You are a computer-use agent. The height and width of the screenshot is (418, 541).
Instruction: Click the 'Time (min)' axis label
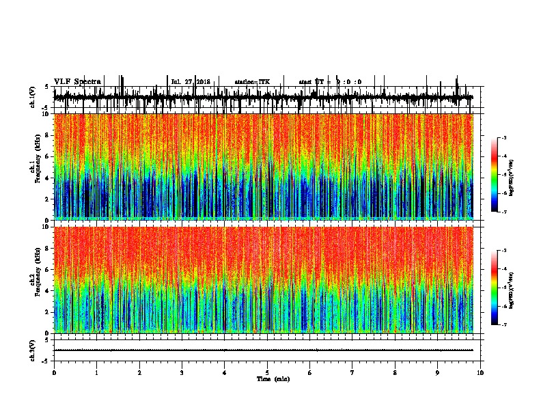click(273, 379)
